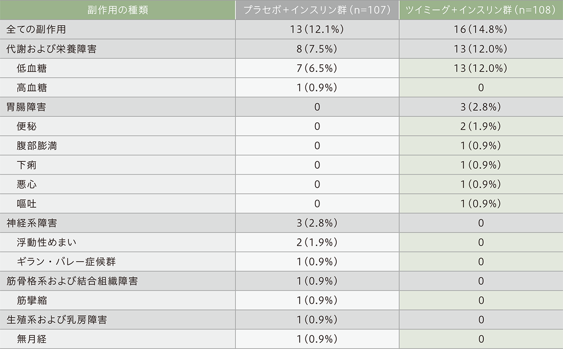Select the 浮動性めまい row label

coord(46,242)
